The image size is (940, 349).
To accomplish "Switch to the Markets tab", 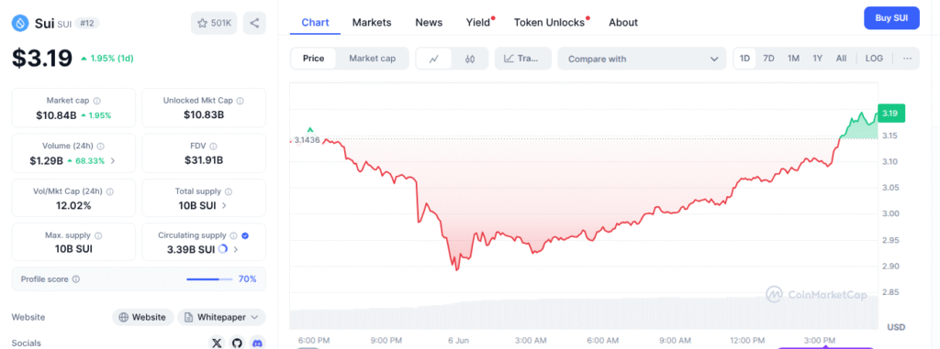I will (x=372, y=22).
